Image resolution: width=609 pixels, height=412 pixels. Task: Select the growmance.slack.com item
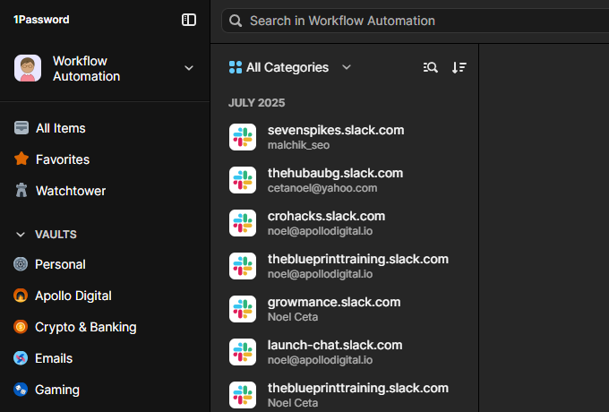pos(344,309)
